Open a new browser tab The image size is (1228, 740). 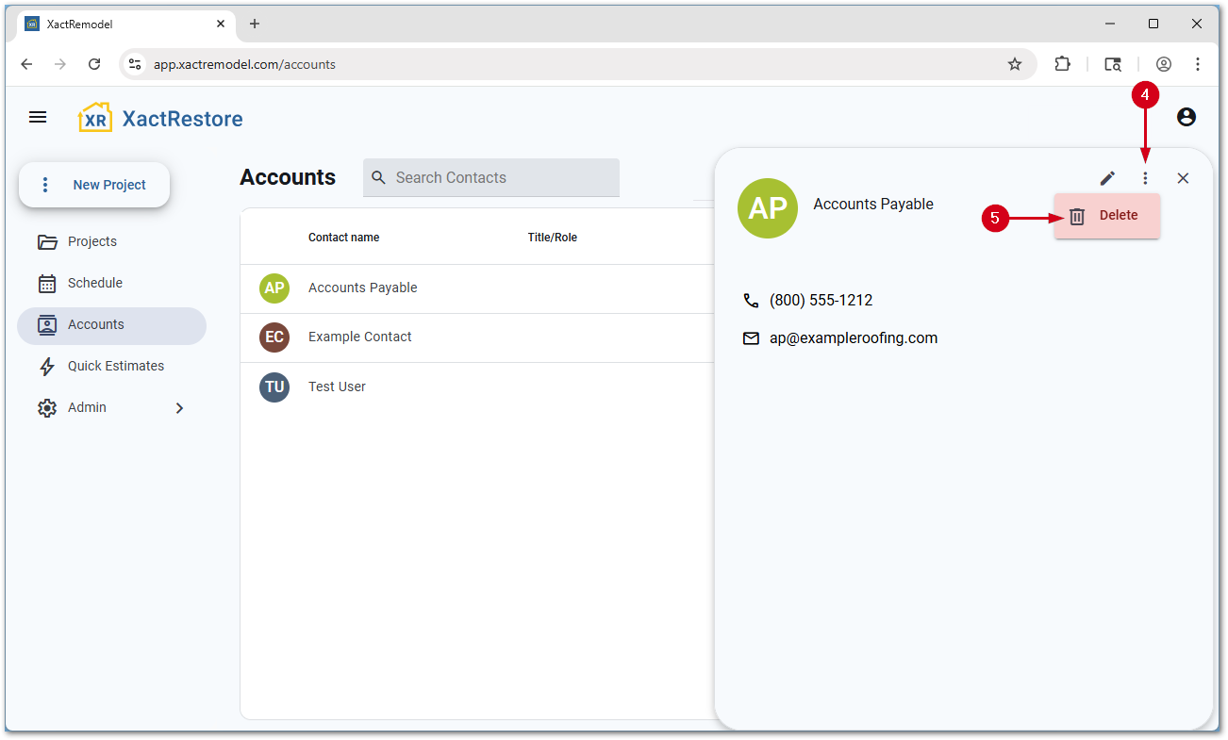tap(255, 24)
